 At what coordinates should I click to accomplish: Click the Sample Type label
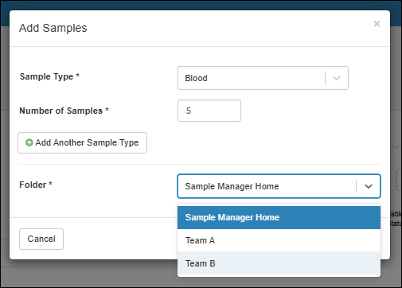coord(49,76)
